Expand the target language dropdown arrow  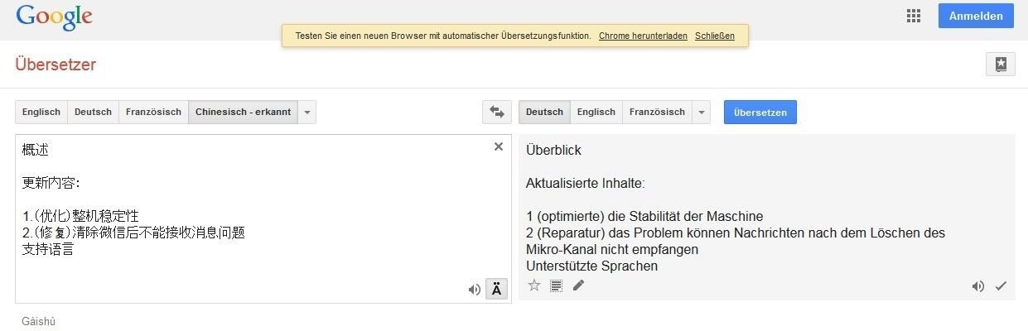(702, 112)
